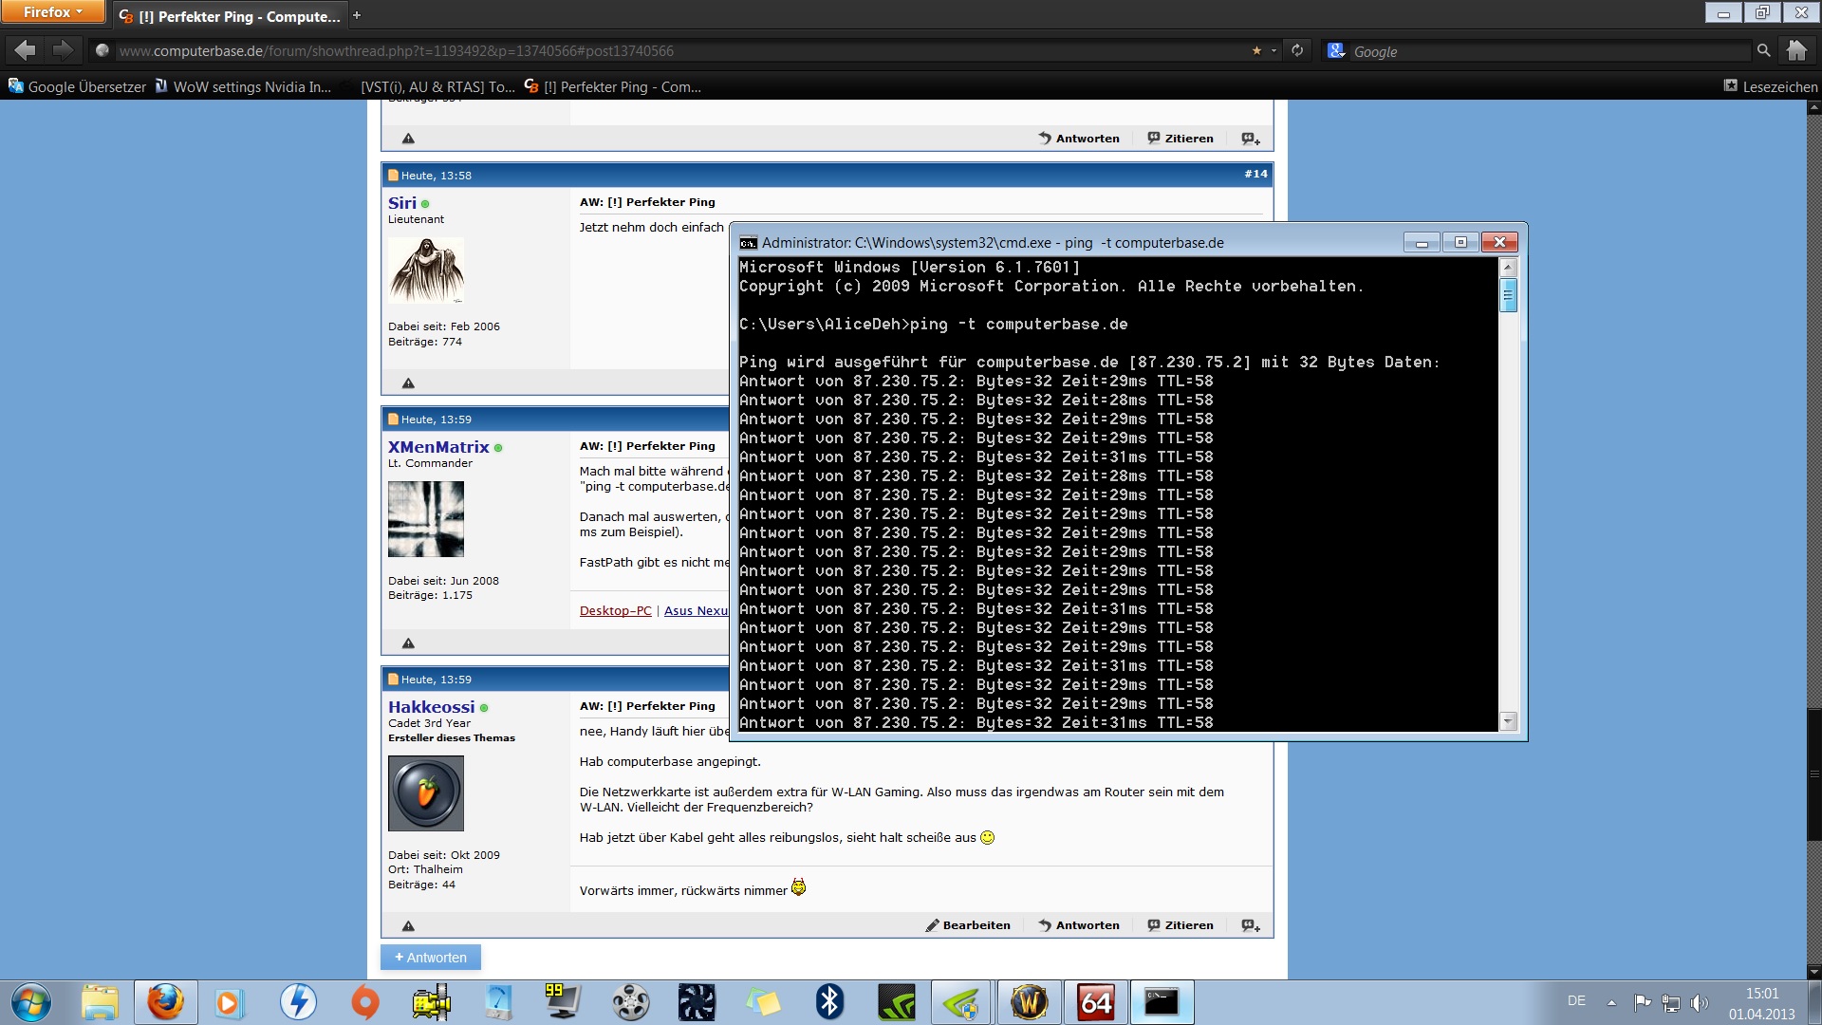Click the bookmark star in address bar
The width and height of the screenshot is (1822, 1025).
[x=1256, y=50]
